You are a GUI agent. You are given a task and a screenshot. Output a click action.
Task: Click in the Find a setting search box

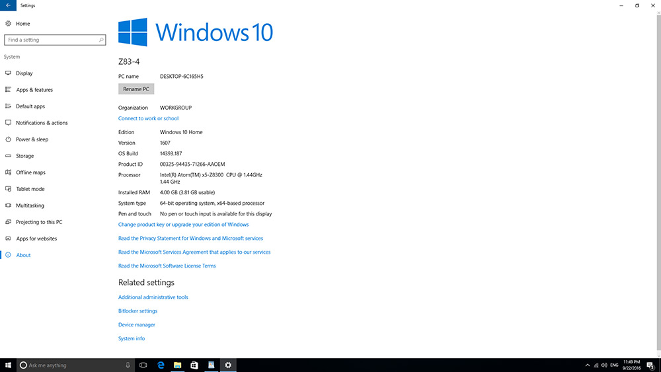(x=52, y=40)
